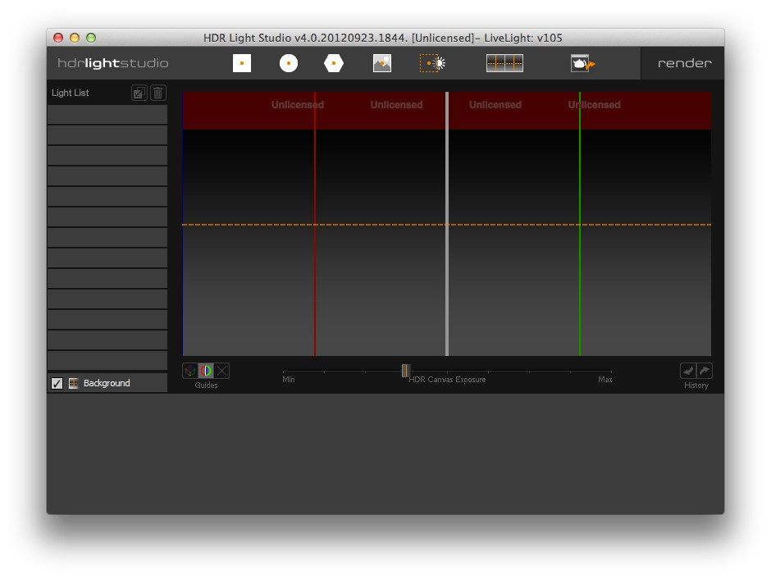Click the red vertical guide on canvas

pos(315,224)
